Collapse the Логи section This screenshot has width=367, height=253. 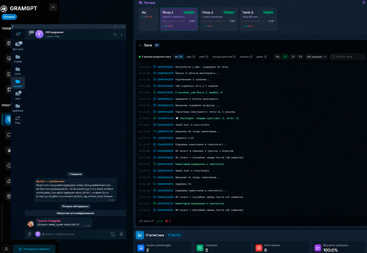140,45
